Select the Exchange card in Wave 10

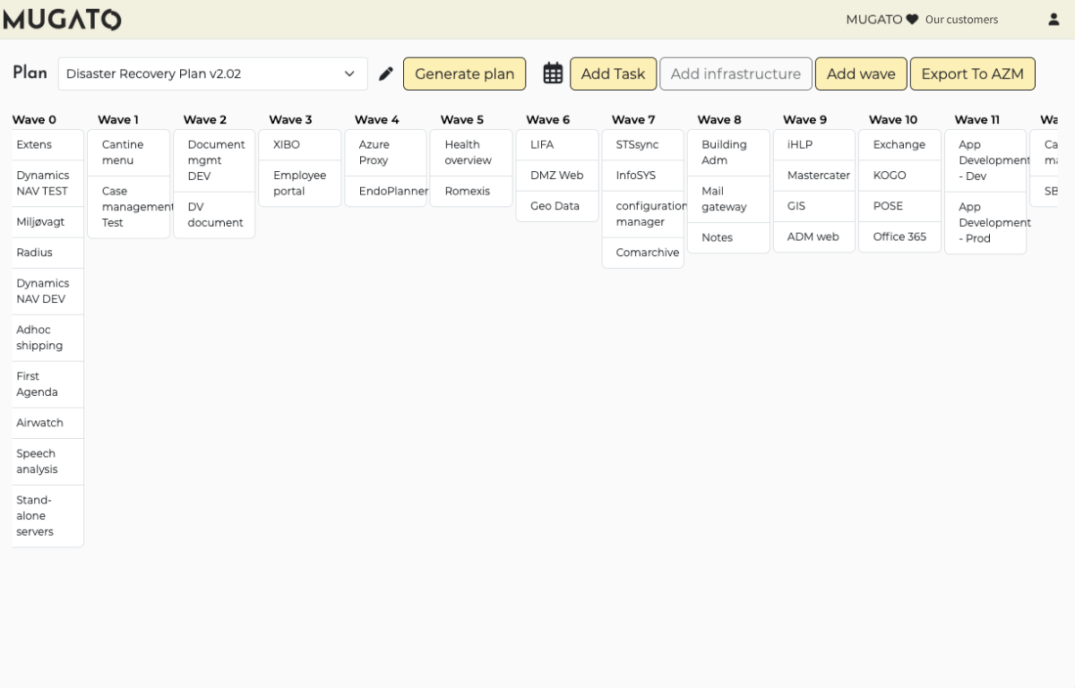(899, 145)
